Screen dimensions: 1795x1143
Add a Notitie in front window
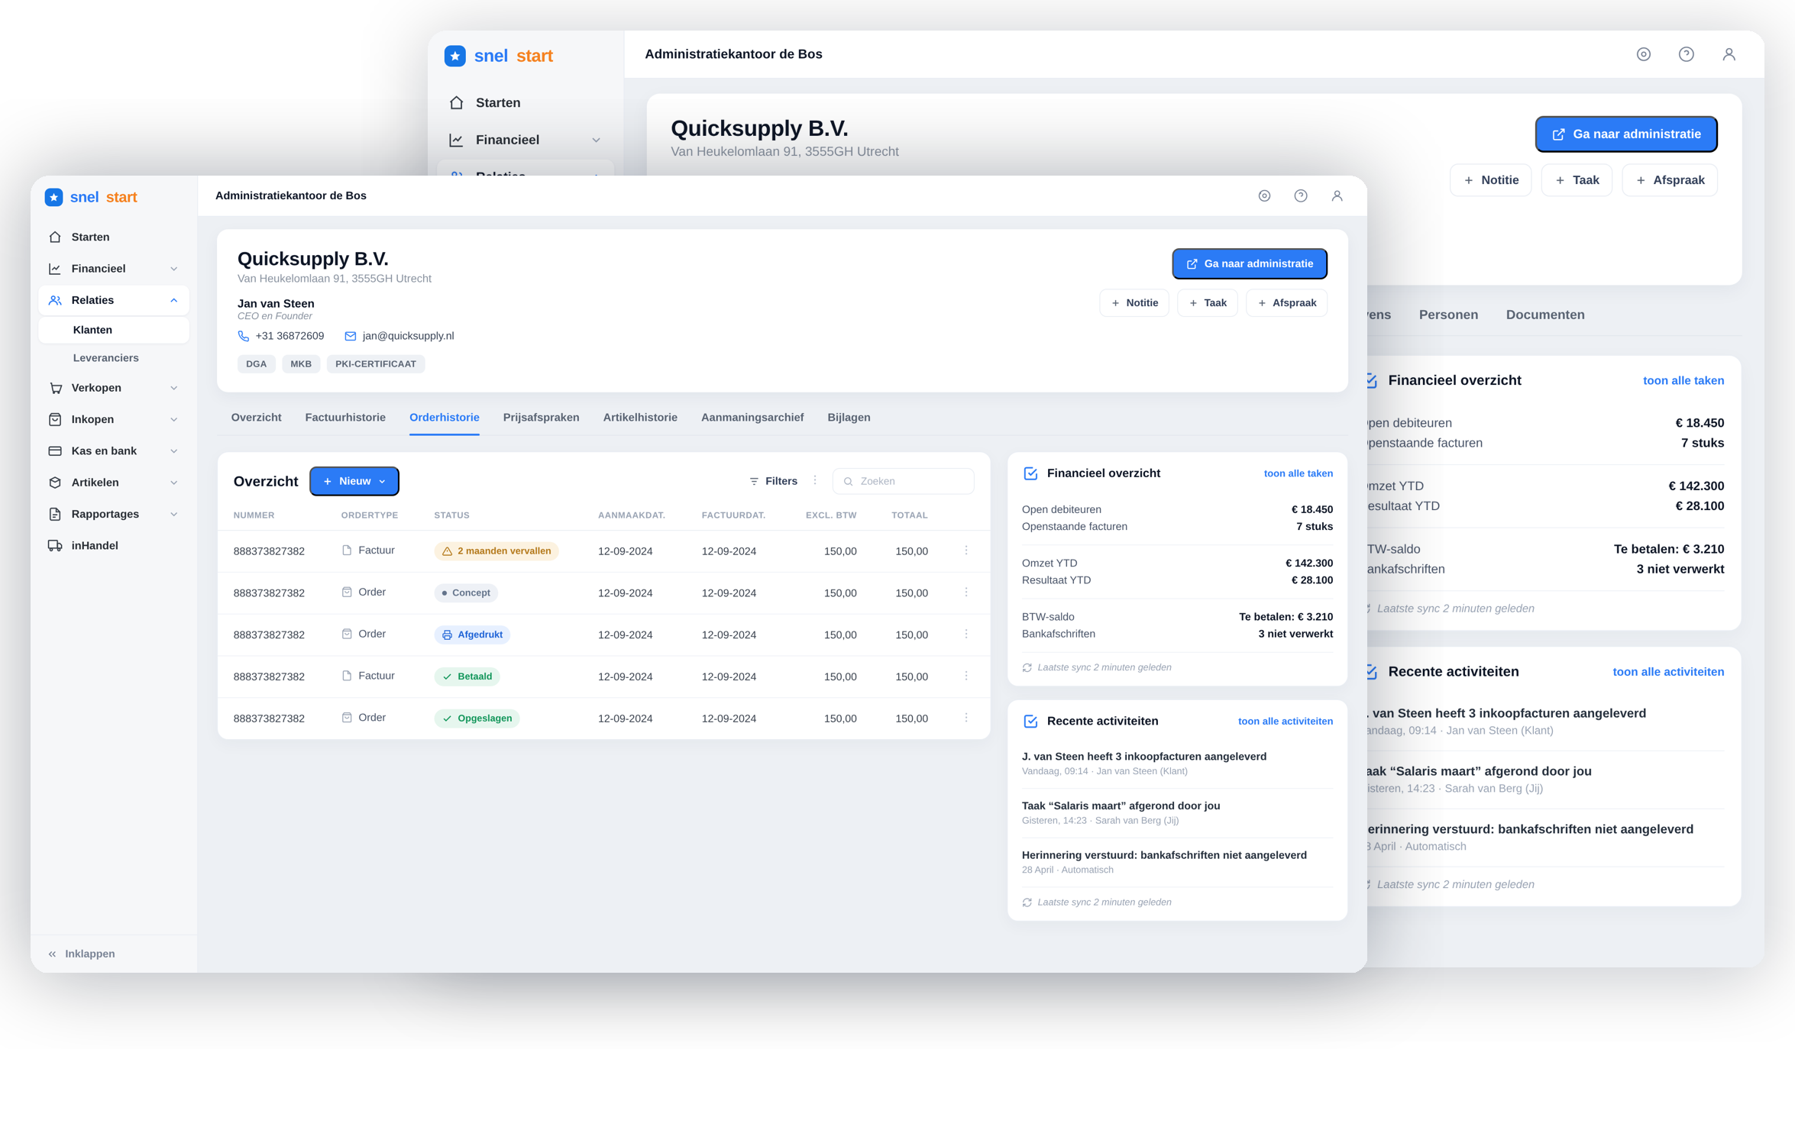tap(1134, 303)
